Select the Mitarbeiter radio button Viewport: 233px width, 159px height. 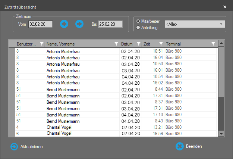(x=139, y=21)
